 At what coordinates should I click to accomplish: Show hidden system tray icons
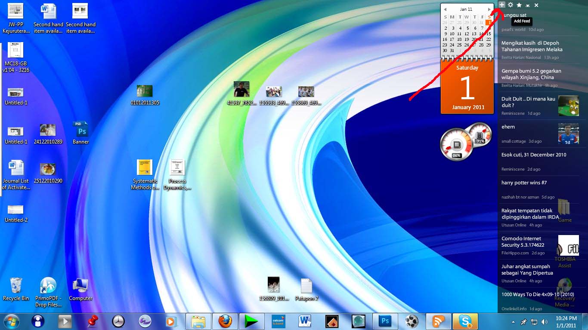click(513, 321)
